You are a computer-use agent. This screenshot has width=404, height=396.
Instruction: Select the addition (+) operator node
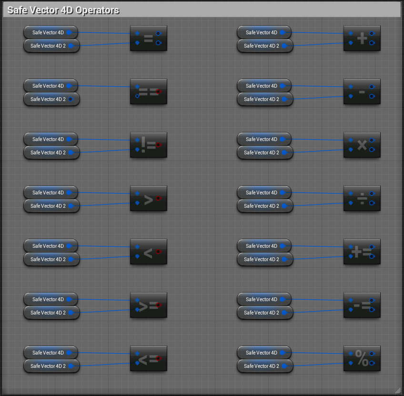tap(362, 39)
